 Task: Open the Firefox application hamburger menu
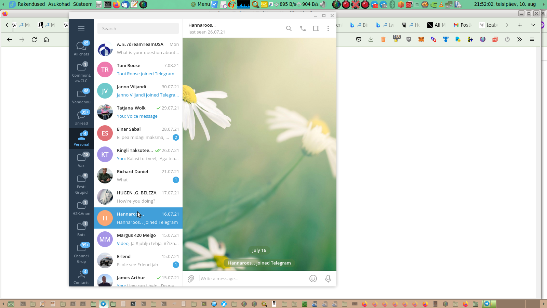coord(532,39)
